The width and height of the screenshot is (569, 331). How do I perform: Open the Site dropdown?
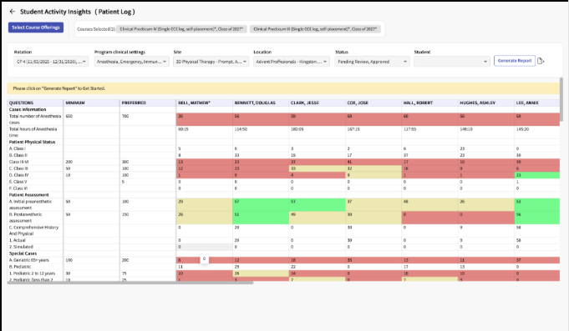coord(211,62)
